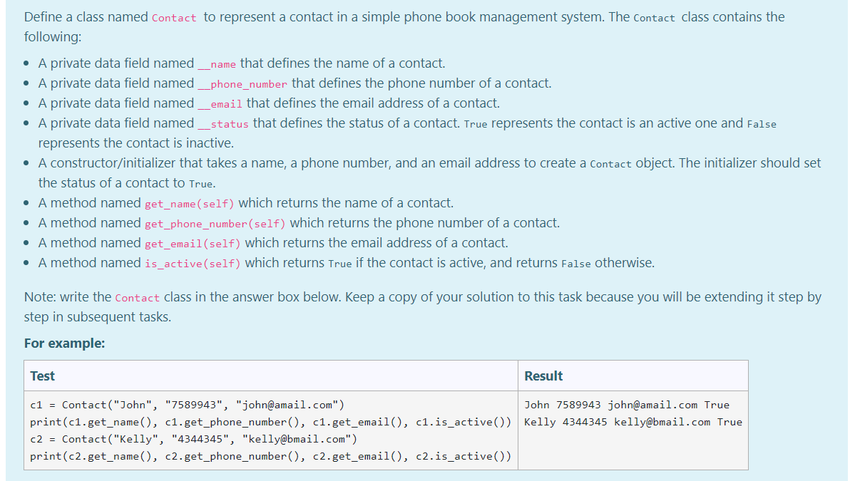This screenshot has height=481, width=855.
Task: Click the c2 = Contact("Kelly"...) code line
Action: click(x=189, y=439)
